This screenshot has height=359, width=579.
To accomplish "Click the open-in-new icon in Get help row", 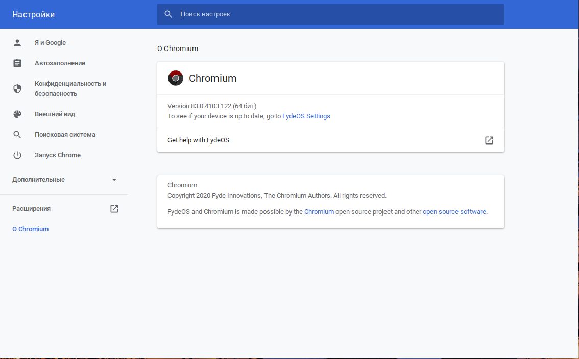I will (489, 140).
